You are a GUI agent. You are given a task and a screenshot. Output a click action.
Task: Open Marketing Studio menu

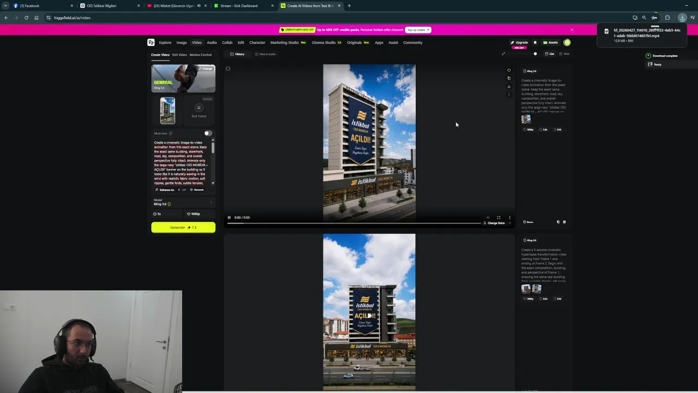288,43
